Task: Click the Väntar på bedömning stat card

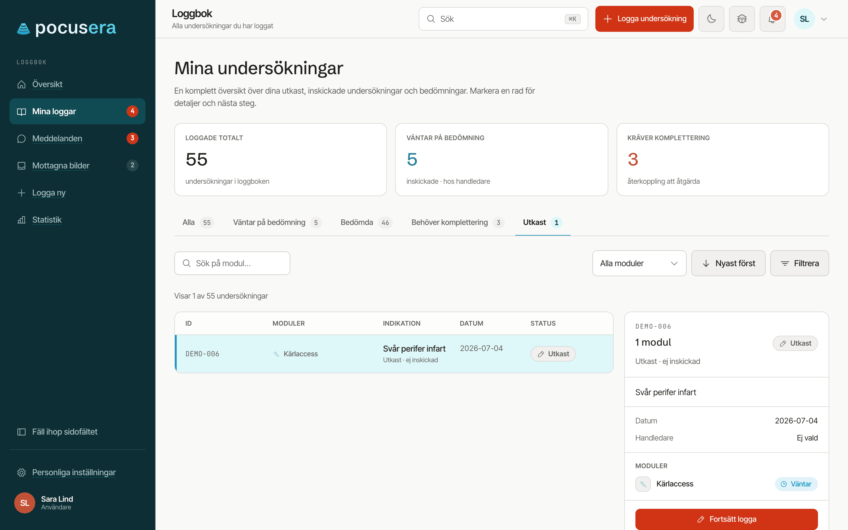Action: point(501,160)
